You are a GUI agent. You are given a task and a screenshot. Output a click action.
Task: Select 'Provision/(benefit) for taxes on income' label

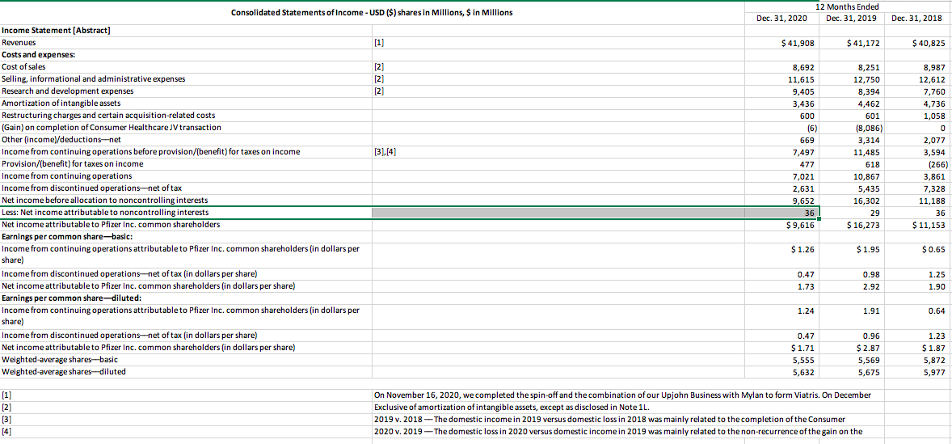coord(73,164)
